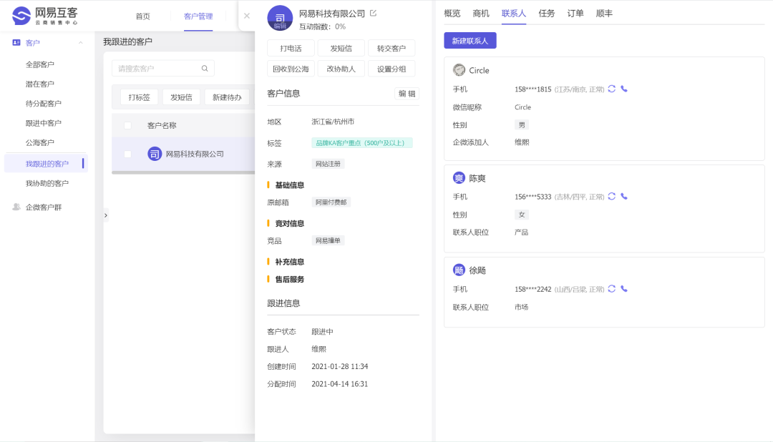Check the checkbox next to 网易科技有限公司 row
The height and width of the screenshot is (442, 773).
pos(126,153)
